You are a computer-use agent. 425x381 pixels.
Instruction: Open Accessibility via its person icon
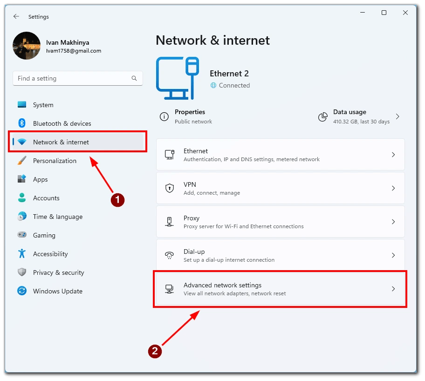coord(22,253)
